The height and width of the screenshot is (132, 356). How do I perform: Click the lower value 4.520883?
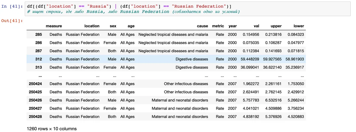[296, 117]
